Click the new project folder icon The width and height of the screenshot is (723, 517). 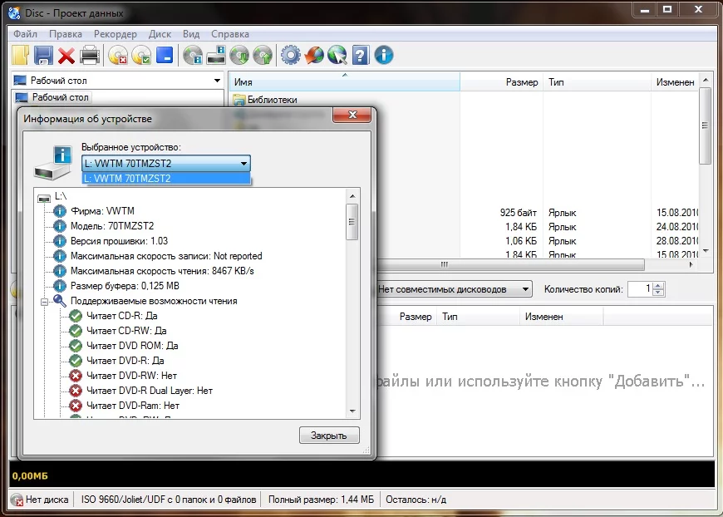20,56
